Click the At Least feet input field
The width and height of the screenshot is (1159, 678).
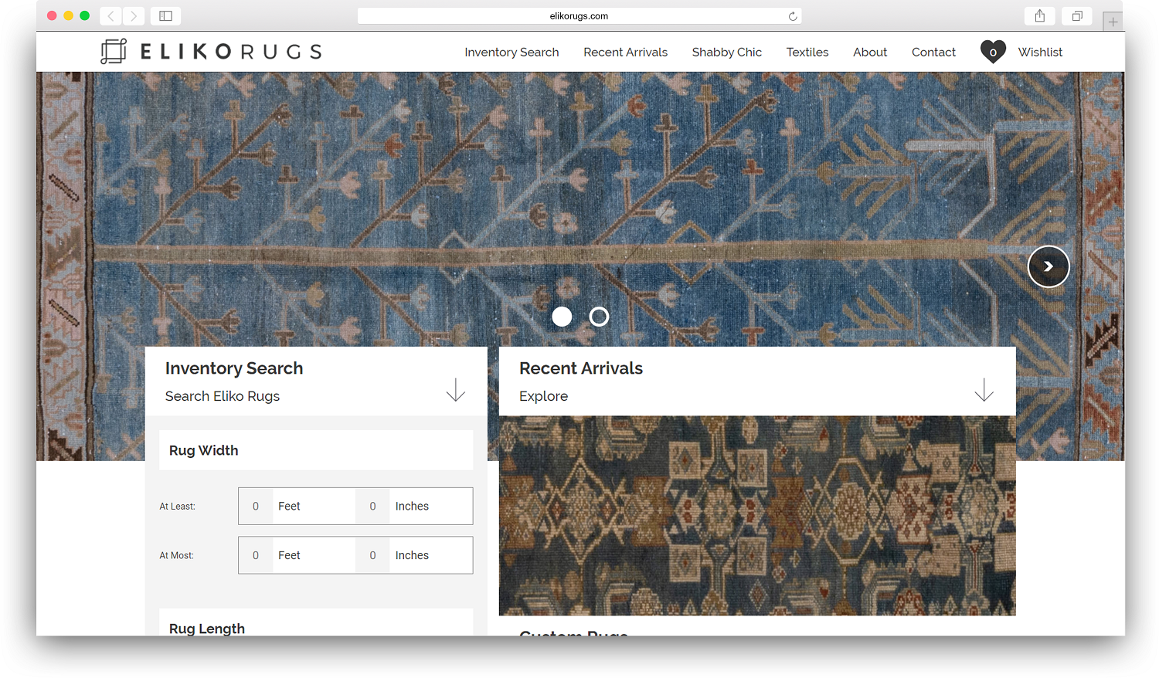256,507
